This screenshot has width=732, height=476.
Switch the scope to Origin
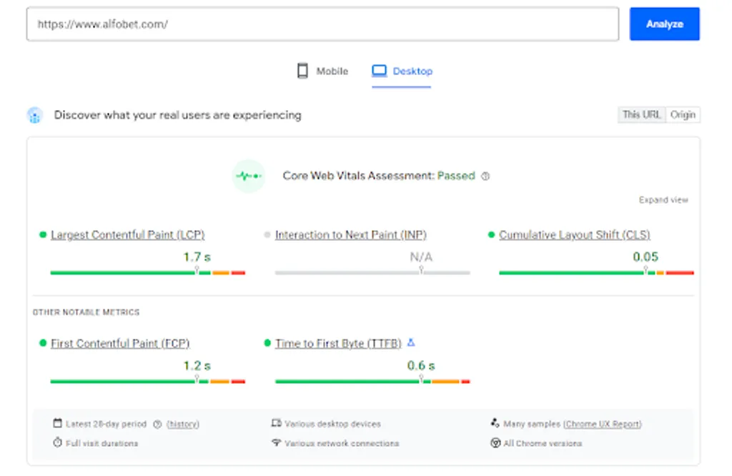pyautogui.click(x=683, y=114)
